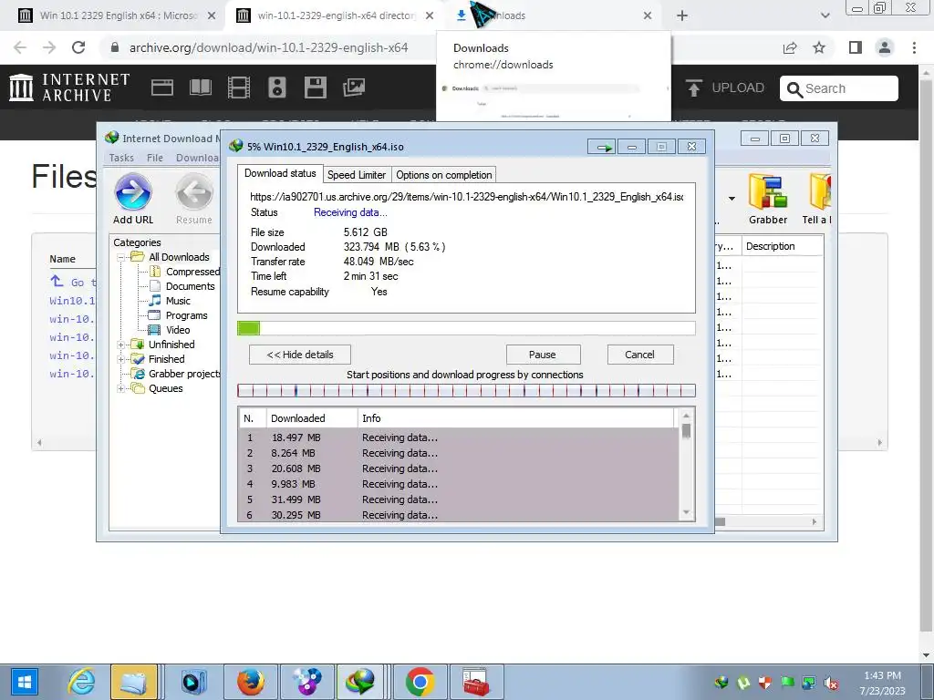Click the connections progress strip
The height and width of the screenshot is (700, 934).
point(466,390)
